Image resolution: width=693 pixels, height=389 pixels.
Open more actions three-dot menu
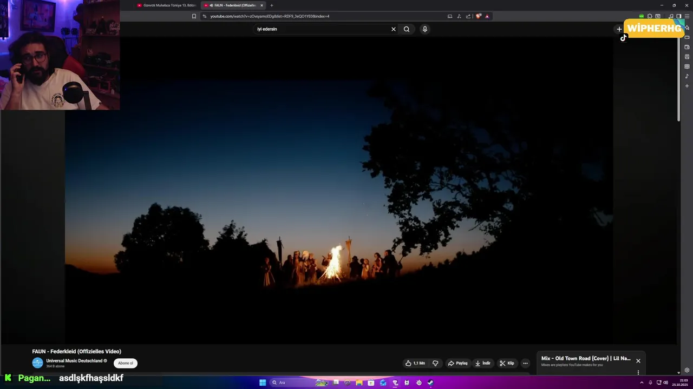pos(525,363)
